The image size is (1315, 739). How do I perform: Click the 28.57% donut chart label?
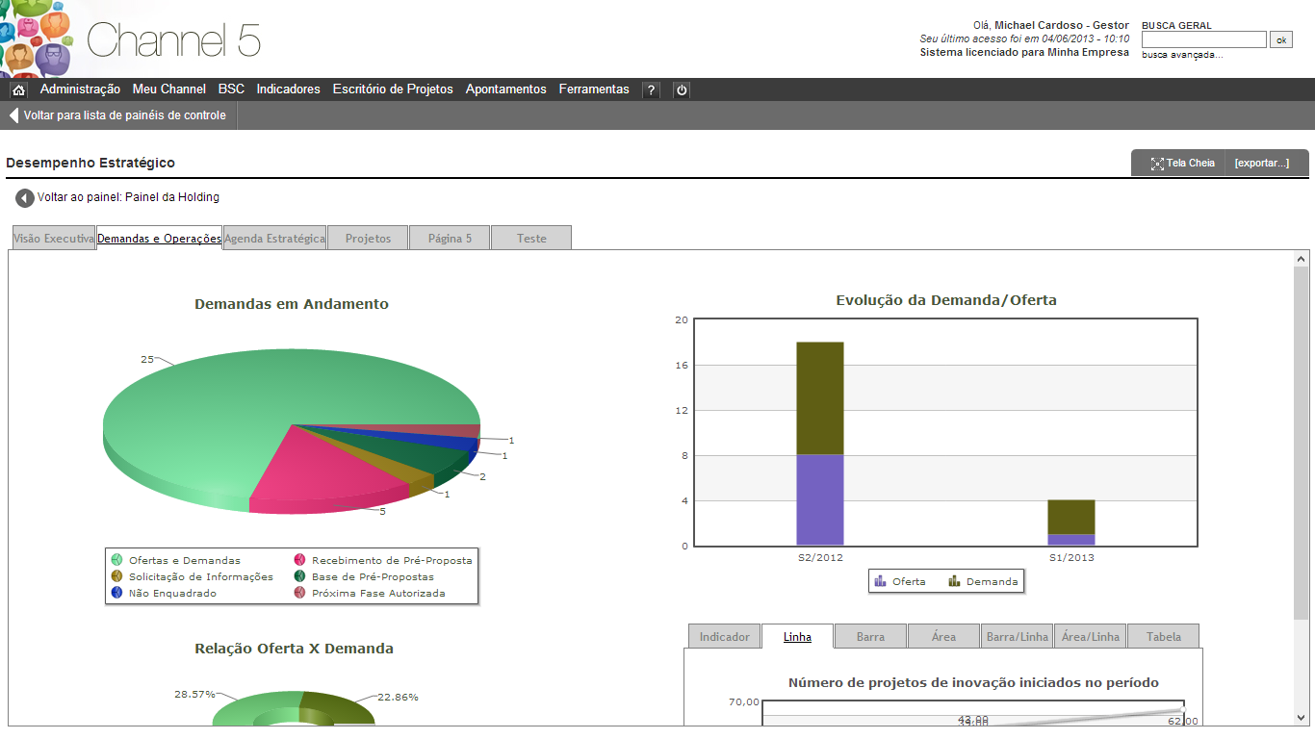tap(194, 694)
